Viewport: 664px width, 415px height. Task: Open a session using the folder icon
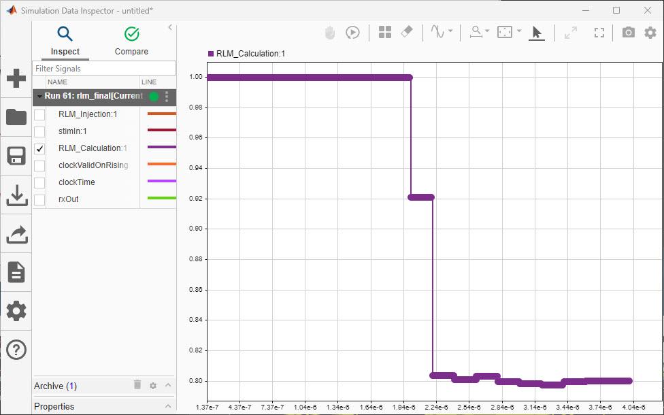16,117
